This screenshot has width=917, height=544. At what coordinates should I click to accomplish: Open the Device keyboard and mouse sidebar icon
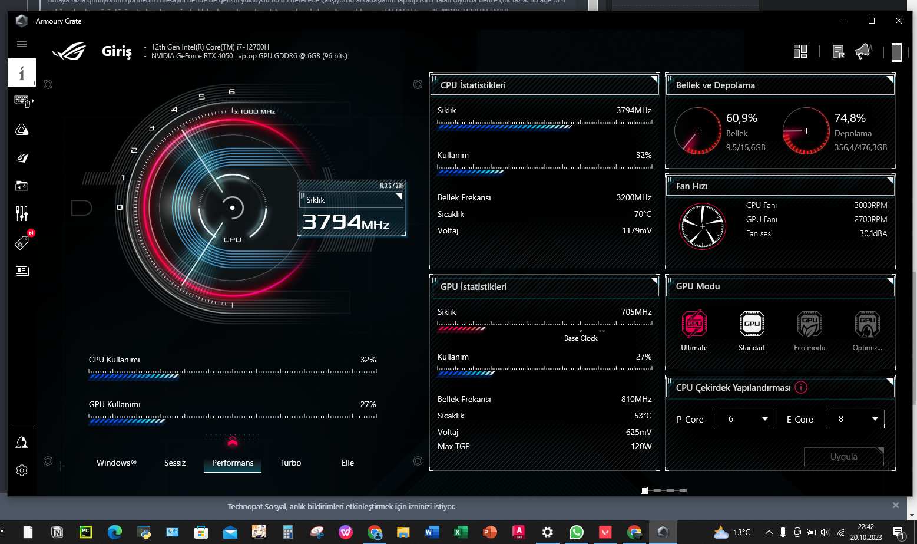click(x=22, y=101)
